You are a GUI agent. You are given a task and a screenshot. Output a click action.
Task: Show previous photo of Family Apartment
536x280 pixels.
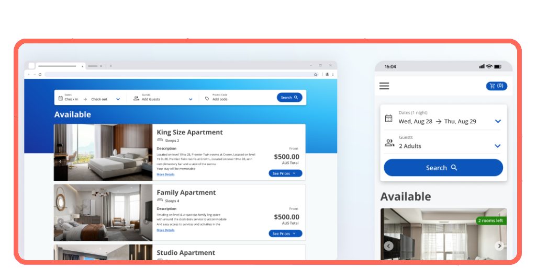[60, 221]
